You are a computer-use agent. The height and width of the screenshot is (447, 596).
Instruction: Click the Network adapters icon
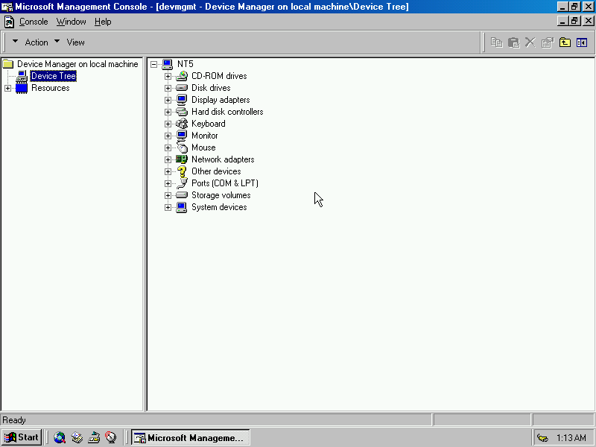point(182,159)
